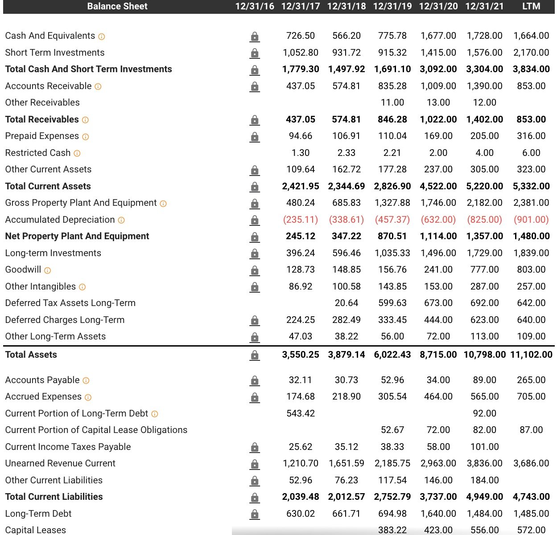This screenshot has width=557, height=535.
Task: Click lock icon in Unearned Revenue Current row
Action: click(254, 464)
